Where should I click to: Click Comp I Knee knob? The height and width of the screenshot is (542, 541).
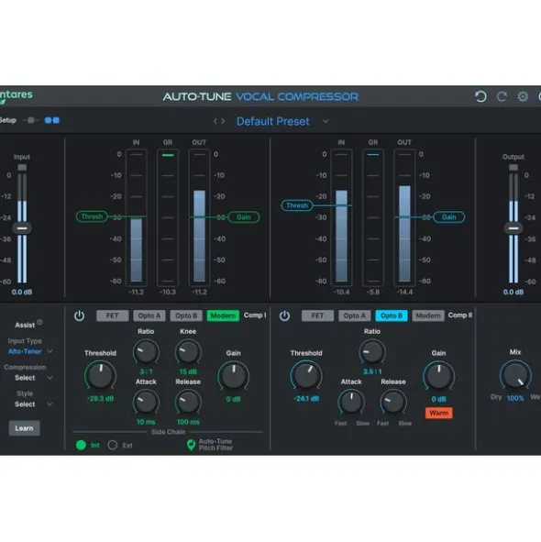coord(188,352)
